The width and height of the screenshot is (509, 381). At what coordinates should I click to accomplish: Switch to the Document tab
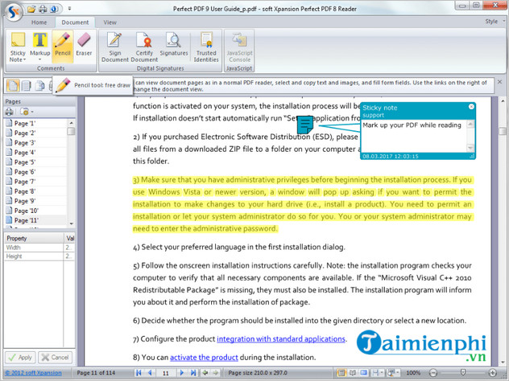tap(75, 23)
